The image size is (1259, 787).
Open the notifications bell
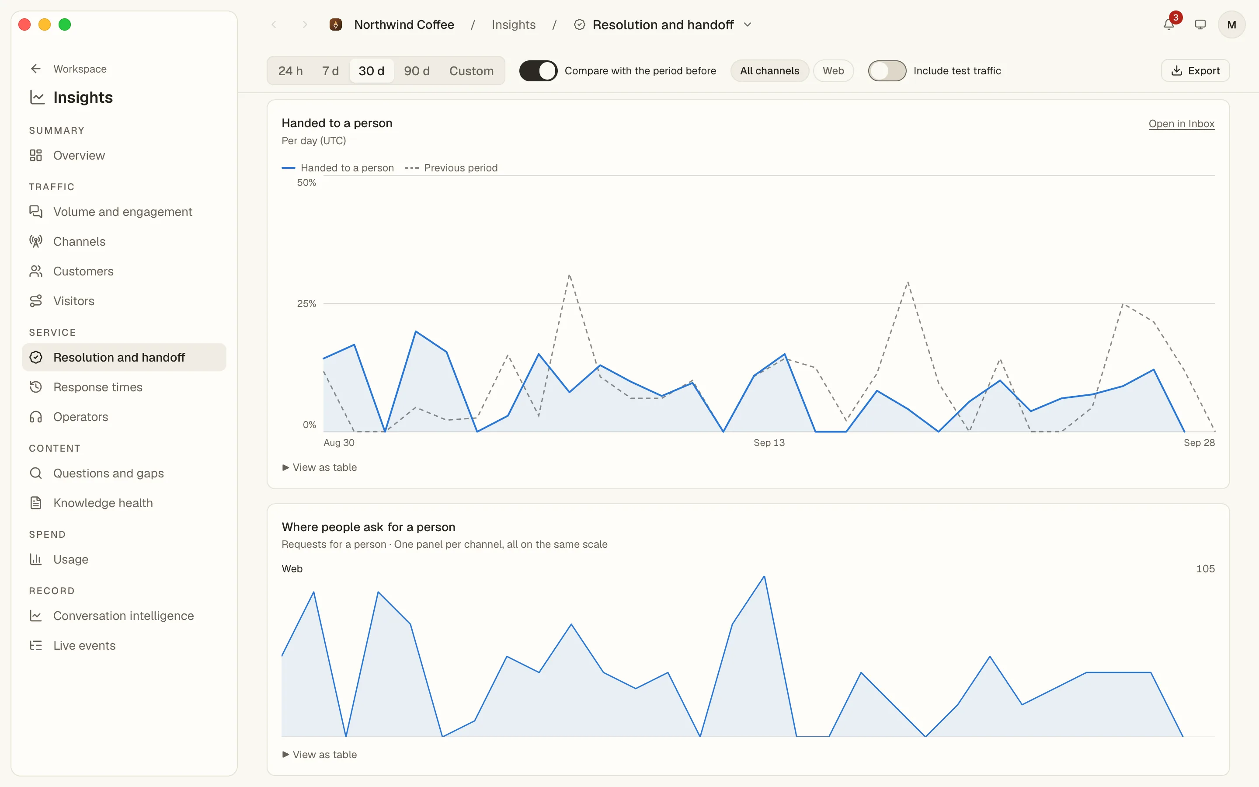[x=1169, y=24]
